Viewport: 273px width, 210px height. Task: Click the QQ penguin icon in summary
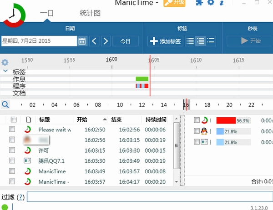pyautogui.click(x=204, y=131)
